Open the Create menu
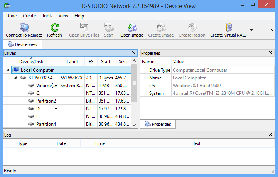This screenshot has height=177, width=278. [x=29, y=16]
